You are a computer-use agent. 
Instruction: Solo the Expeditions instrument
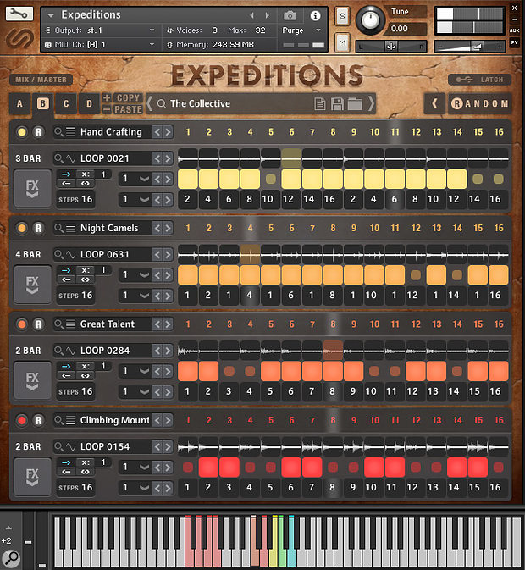point(342,16)
